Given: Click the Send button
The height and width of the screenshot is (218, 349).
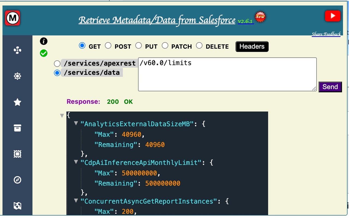Looking at the screenshot, I should click(330, 87).
